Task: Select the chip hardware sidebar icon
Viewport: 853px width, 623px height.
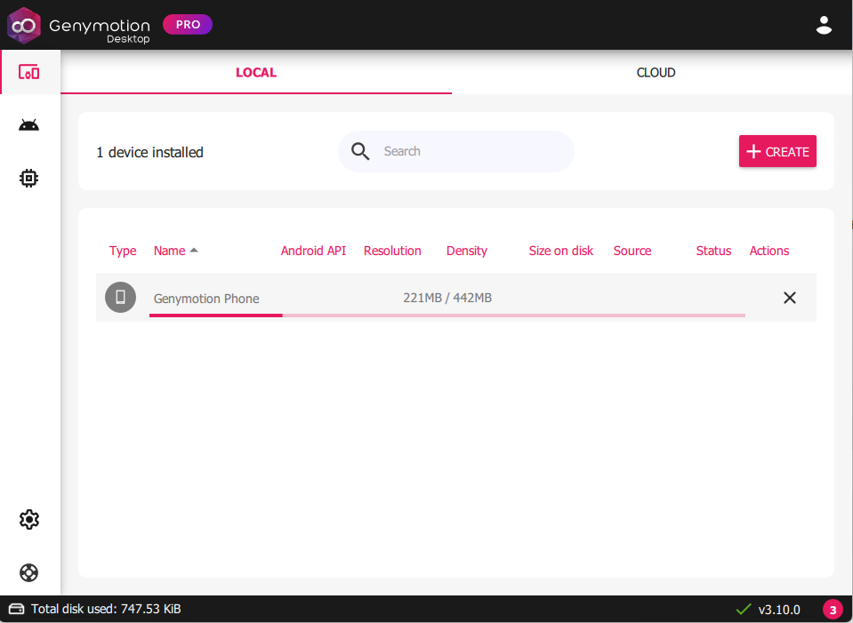Action: pos(28,178)
